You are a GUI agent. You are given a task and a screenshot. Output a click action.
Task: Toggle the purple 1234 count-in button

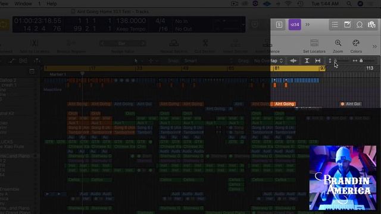(x=295, y=25)
